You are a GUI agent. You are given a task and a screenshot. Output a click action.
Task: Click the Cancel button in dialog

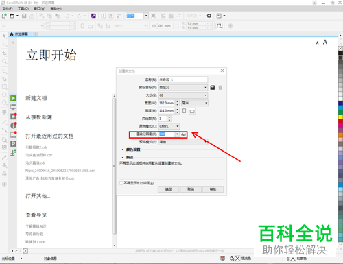pos(191,189)
